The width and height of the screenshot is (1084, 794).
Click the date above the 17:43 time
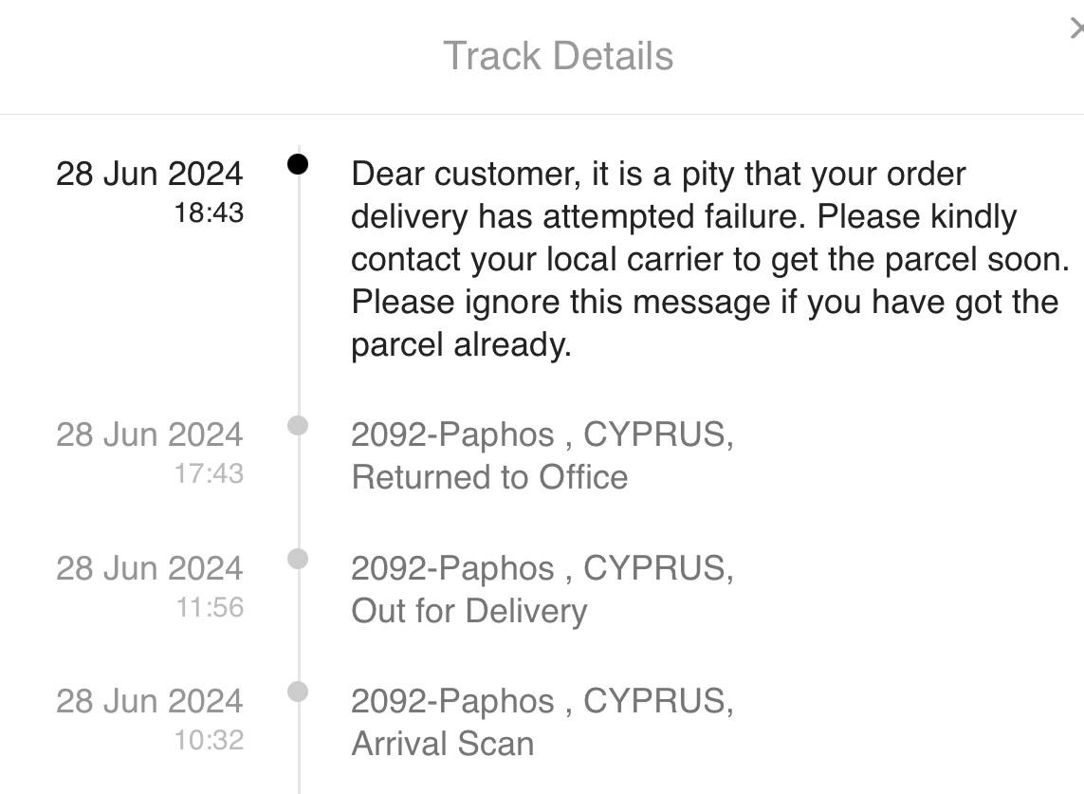pyautogui.click(x=149, y=435)
